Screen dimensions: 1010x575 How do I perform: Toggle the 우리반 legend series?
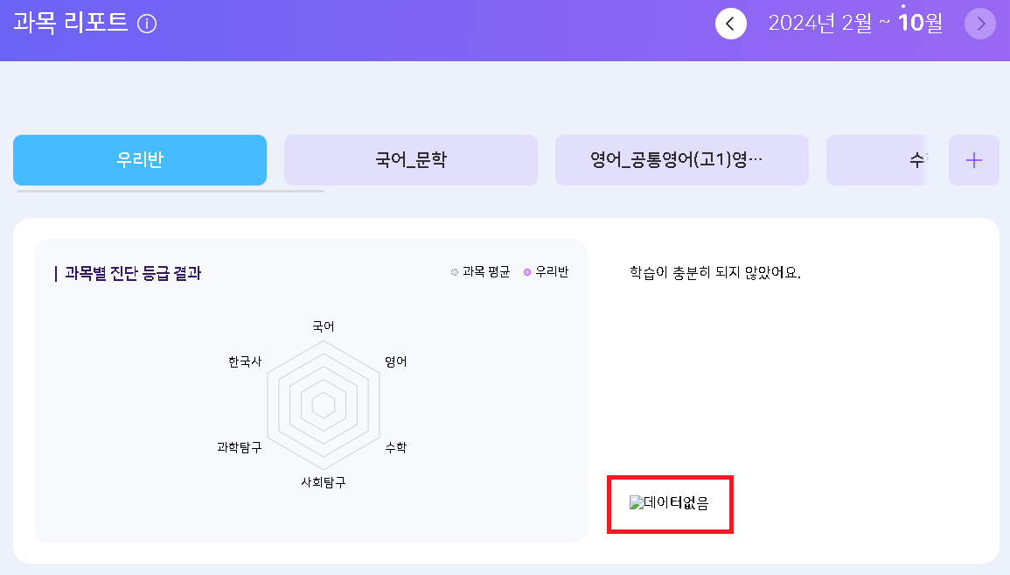547,272
